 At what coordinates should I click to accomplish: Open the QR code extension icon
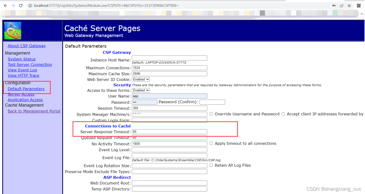pyautogui.click(x=359, y=5)
